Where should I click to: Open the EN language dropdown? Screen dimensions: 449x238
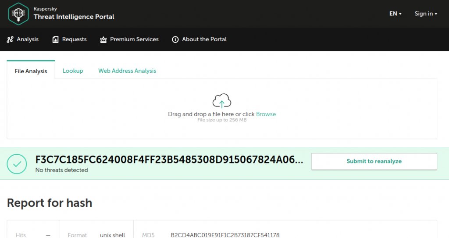pyautogui.click(x=395, y=14)
